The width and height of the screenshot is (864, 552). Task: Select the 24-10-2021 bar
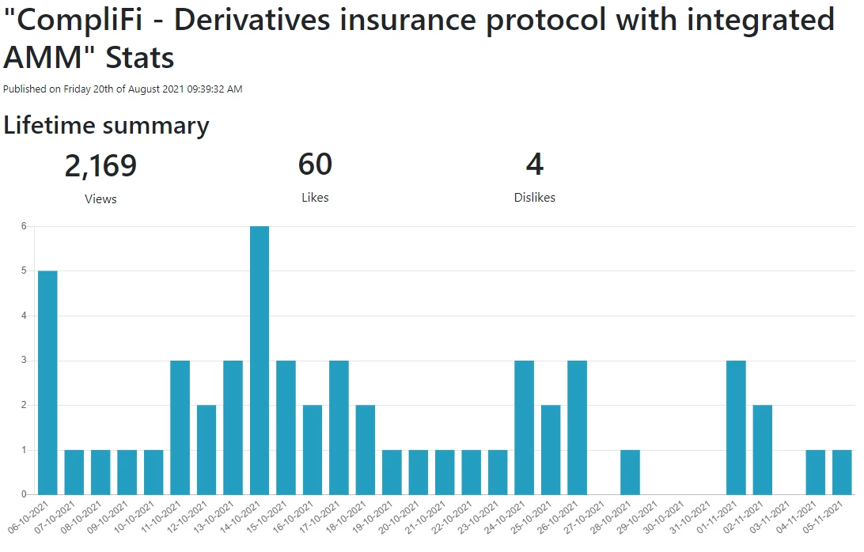tap(524, 428)
